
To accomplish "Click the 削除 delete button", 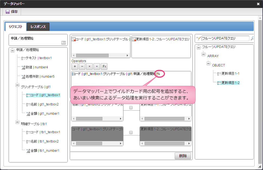I will pyautogui.click(x=183, y=156).
